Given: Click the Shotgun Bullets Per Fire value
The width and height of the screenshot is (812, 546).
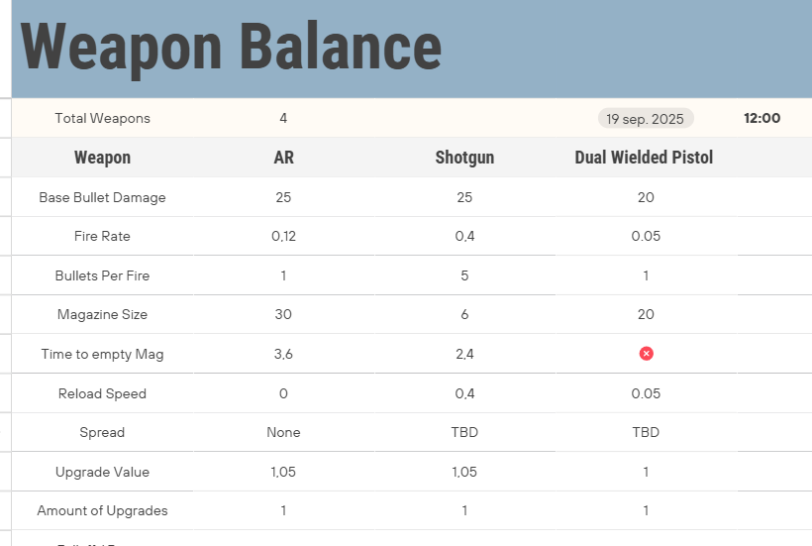Looking at the screenshot, I should 464,275.
